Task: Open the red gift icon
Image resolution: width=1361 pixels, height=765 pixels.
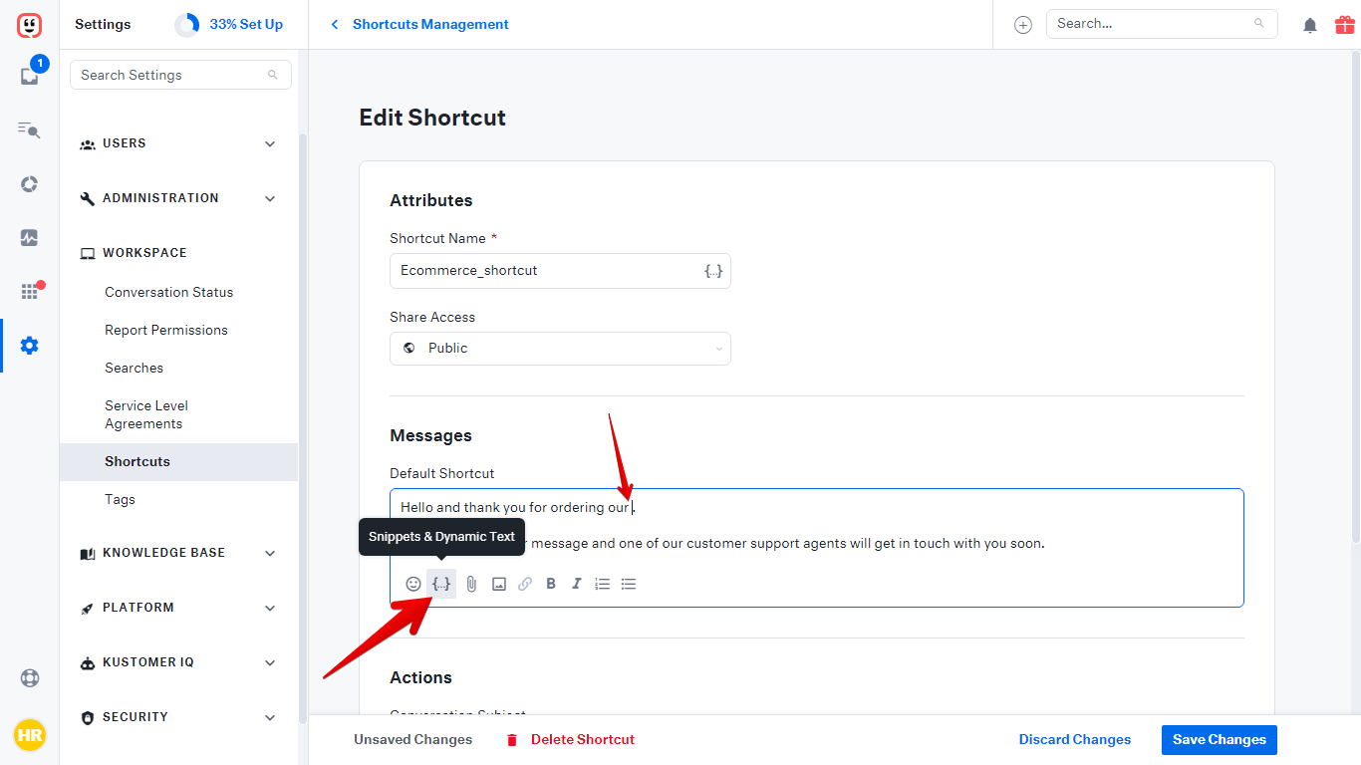Action: pyautogui.click(x=1344, y=25)
